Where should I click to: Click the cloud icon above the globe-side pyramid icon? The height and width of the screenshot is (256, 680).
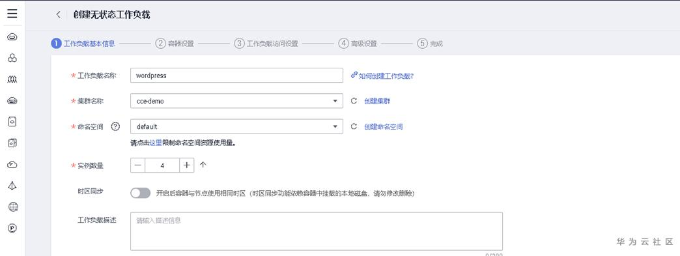click(x=12, y=164)
